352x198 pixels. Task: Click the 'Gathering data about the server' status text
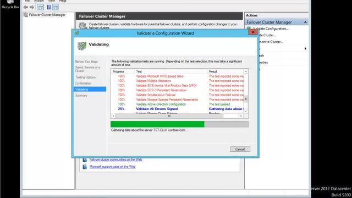tap(149, 130)
